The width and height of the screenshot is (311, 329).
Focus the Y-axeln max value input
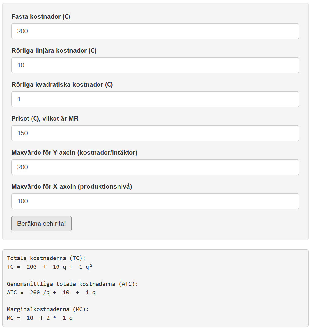(155, 167)
